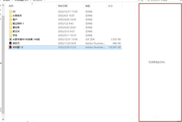Sort by the 类型 column header
The height and width of the screenshot is (122, 182).
(88, 6)
